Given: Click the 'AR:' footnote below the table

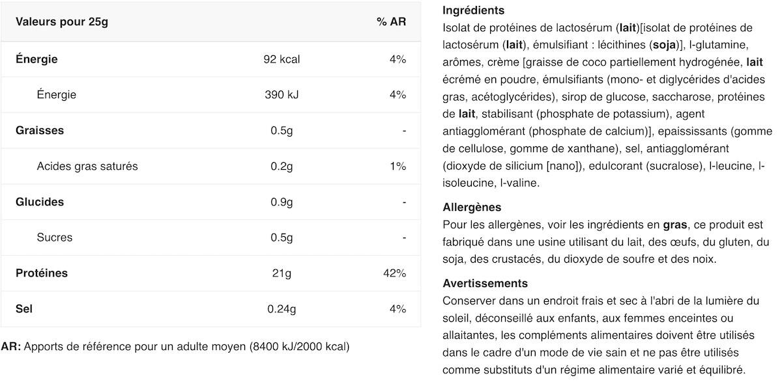Looking at the screenshot, I should point(11,347).
